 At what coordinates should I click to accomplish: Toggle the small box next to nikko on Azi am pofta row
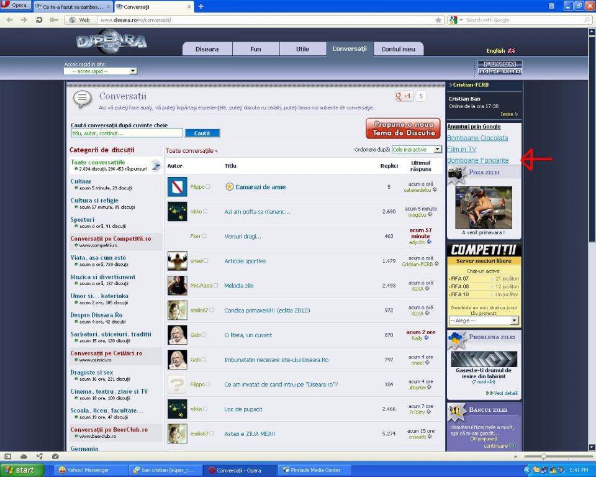[x=205, y=212]
